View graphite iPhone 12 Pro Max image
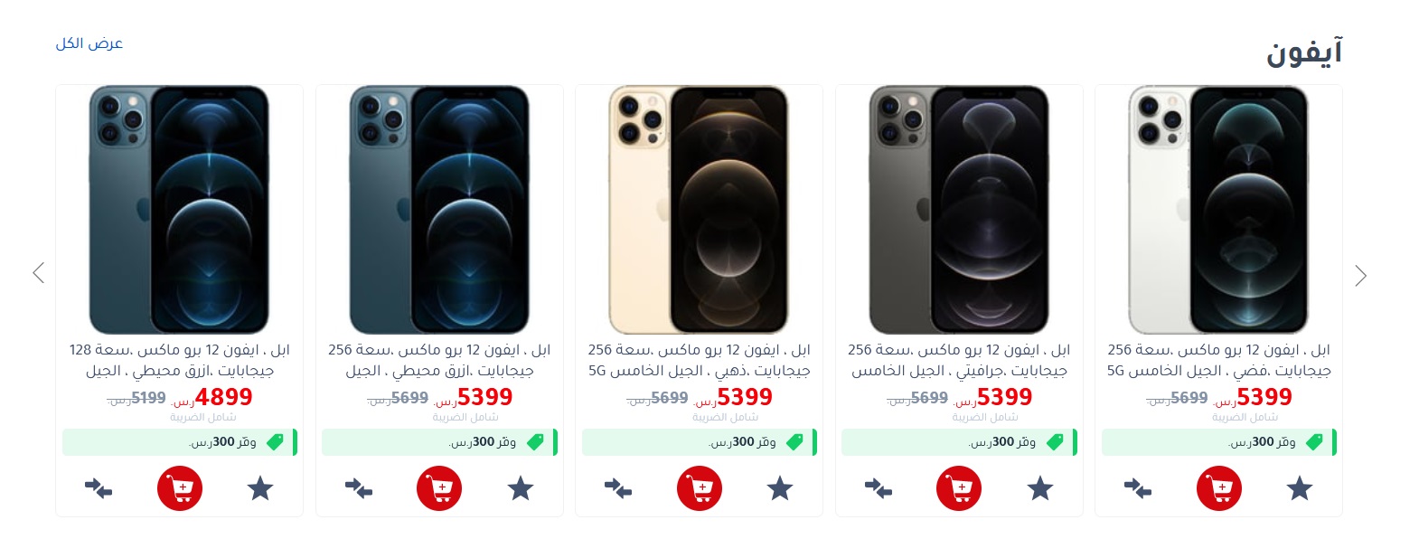The image size is (1419, 539). (x=959, y=210)
